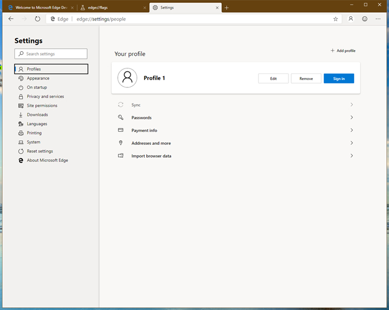The height and width of the screenshot is (310, 389).
Task: Click Add profile link
Action: click(x=343, y=51)
